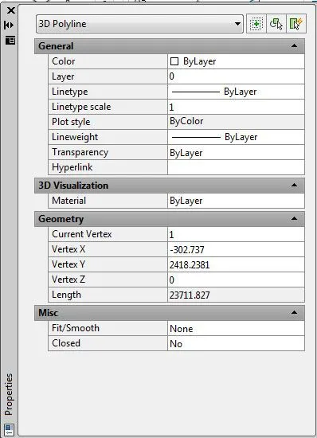Select the Current Vertex property label
317x438 pixels.
[81, 234]
